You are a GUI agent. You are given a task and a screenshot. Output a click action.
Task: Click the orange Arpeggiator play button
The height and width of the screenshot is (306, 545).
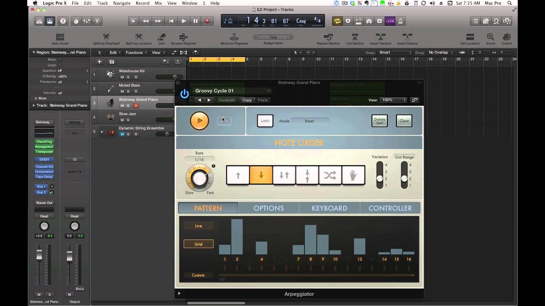point(199,121)
